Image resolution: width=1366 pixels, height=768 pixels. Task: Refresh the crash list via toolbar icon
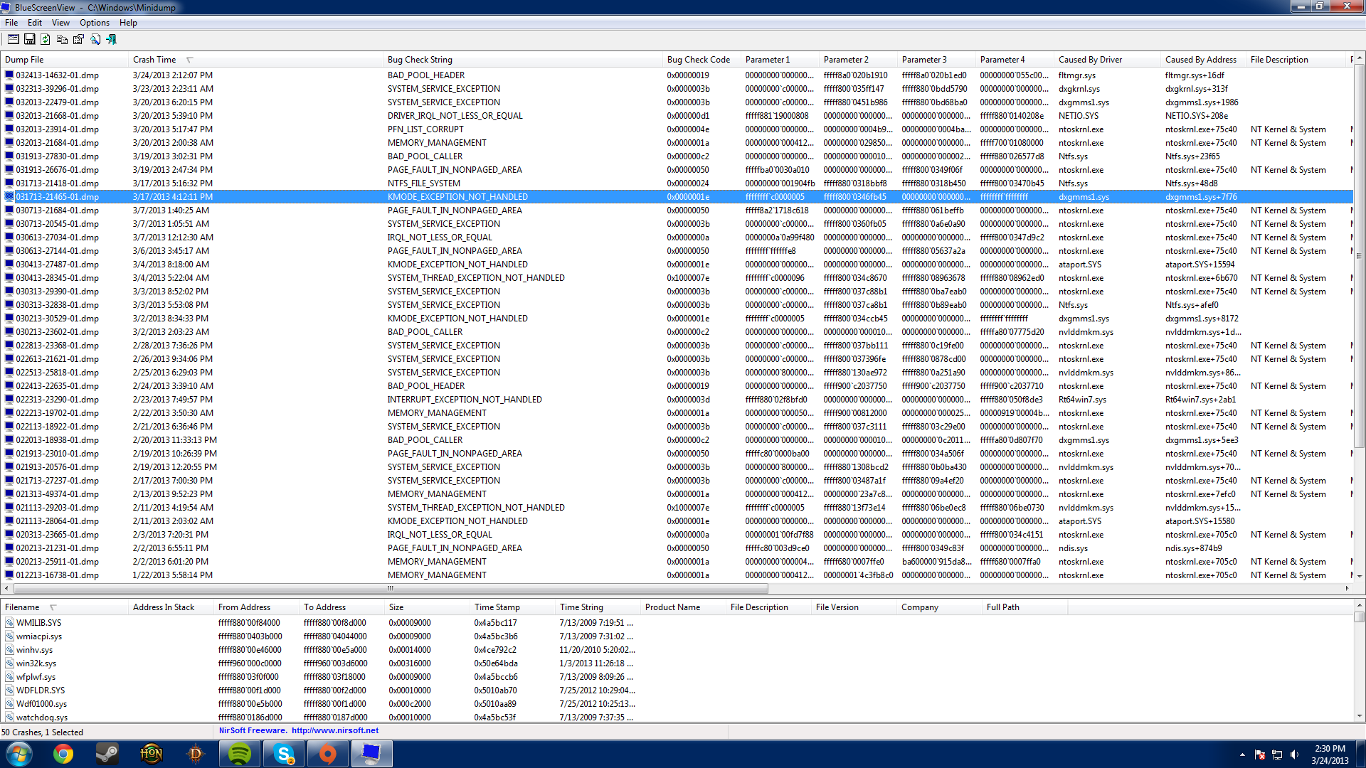[46, 40]
